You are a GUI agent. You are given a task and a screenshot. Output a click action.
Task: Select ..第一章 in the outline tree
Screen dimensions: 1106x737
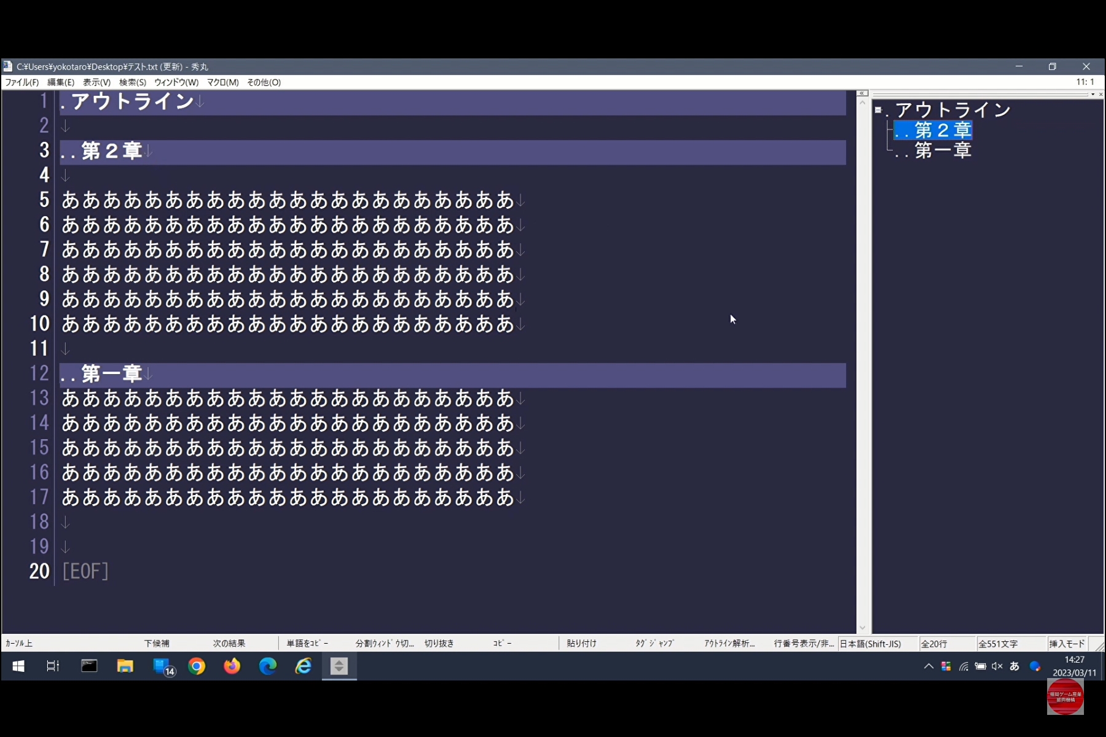(933, 150)
